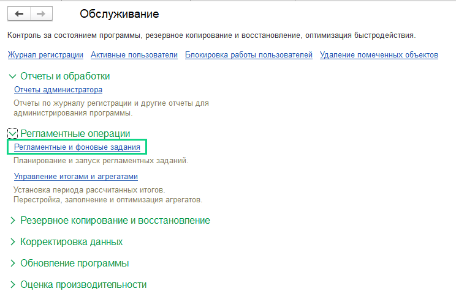
Task: Click the Обслуживание page title
Action: (x=120, y=14)
